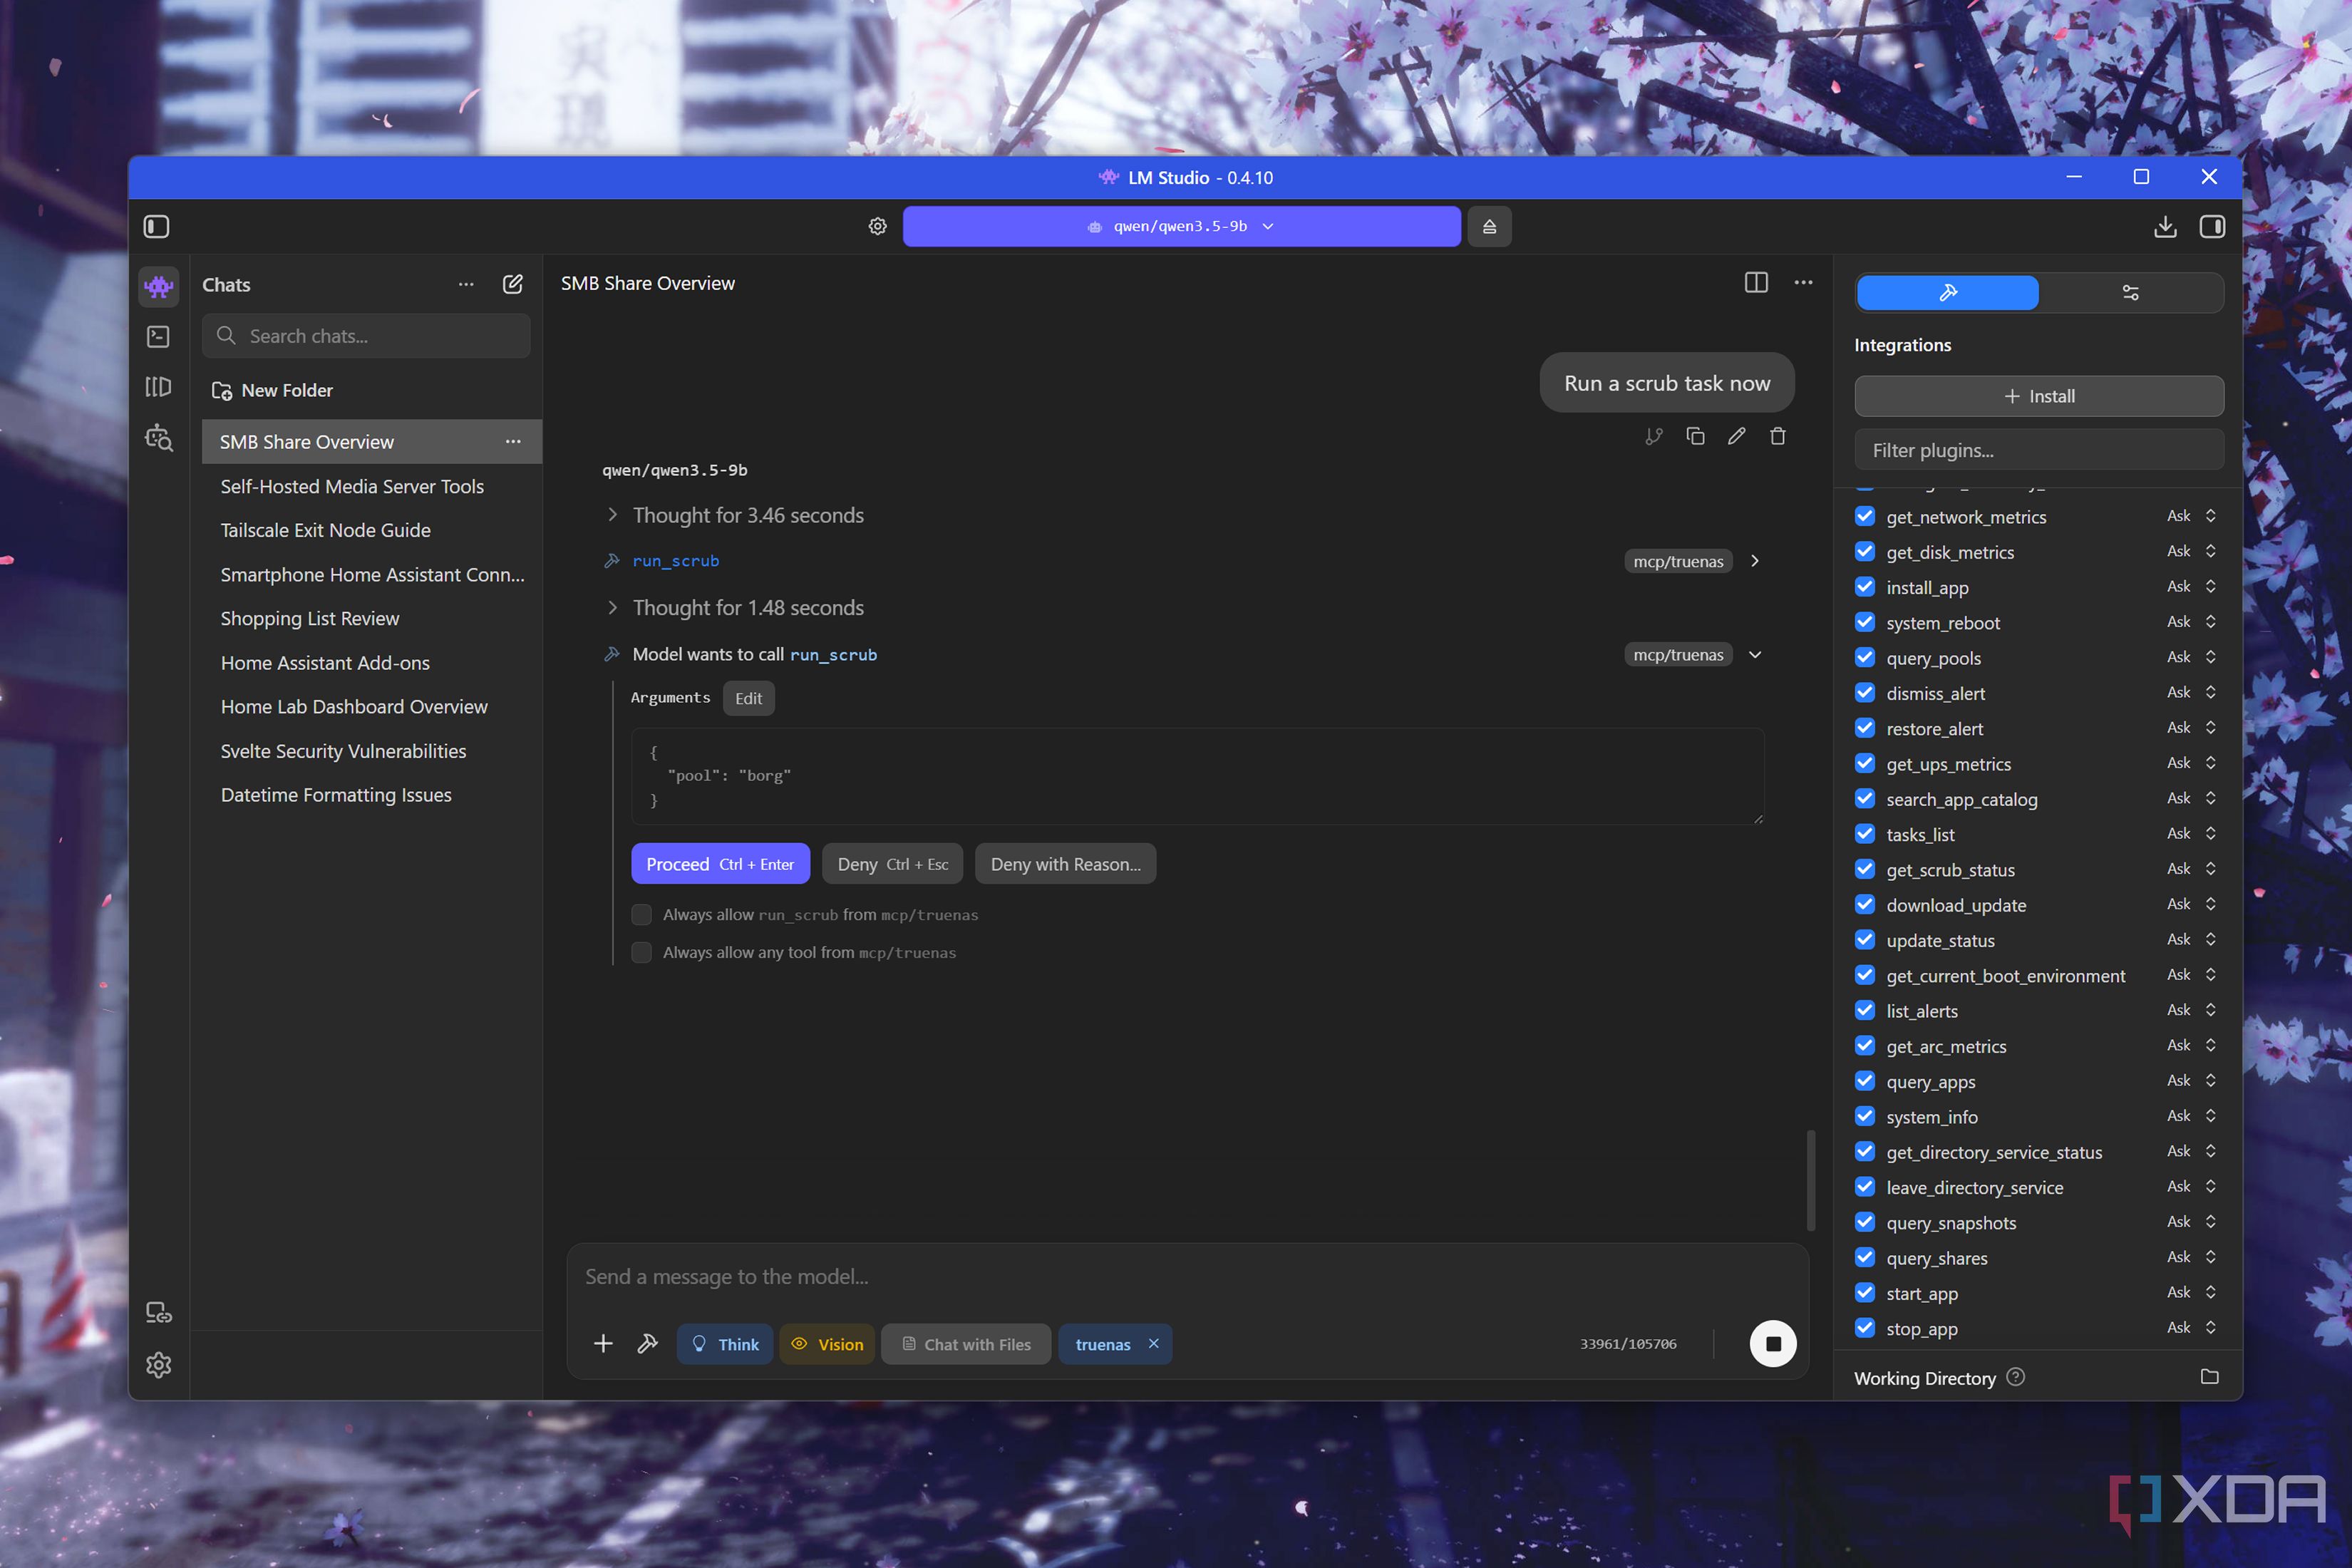Focus the Search chats field
The image size is (2352, 1568).
click(x=366, y=336)
